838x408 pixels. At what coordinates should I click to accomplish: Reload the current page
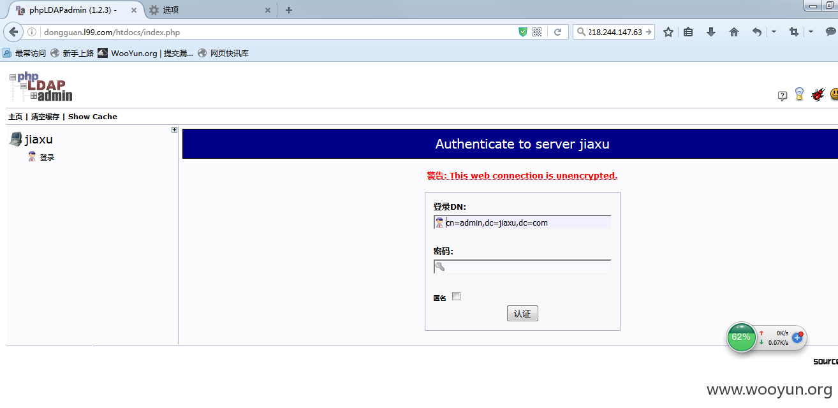(557, 32)
